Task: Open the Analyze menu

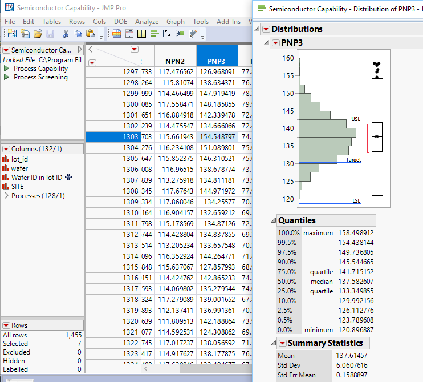Action: click(147, 21)
